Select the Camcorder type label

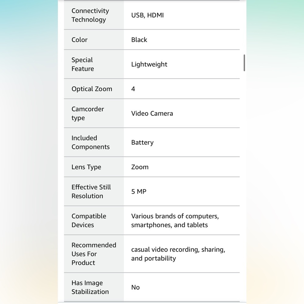coord(88,113)
